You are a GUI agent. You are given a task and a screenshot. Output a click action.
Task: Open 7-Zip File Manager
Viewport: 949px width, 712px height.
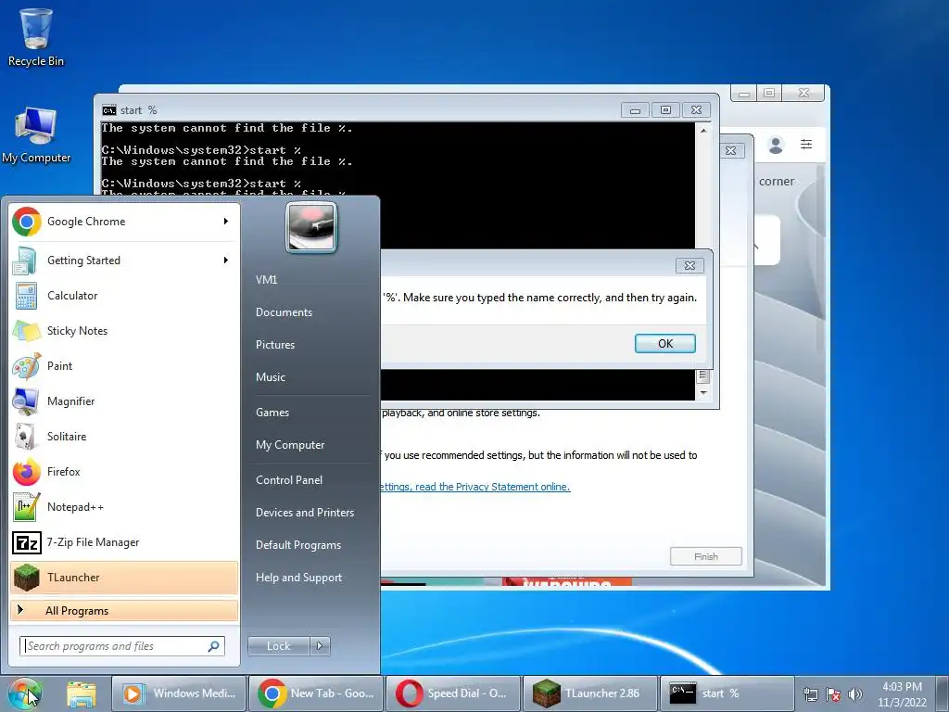tap(124, 541)
